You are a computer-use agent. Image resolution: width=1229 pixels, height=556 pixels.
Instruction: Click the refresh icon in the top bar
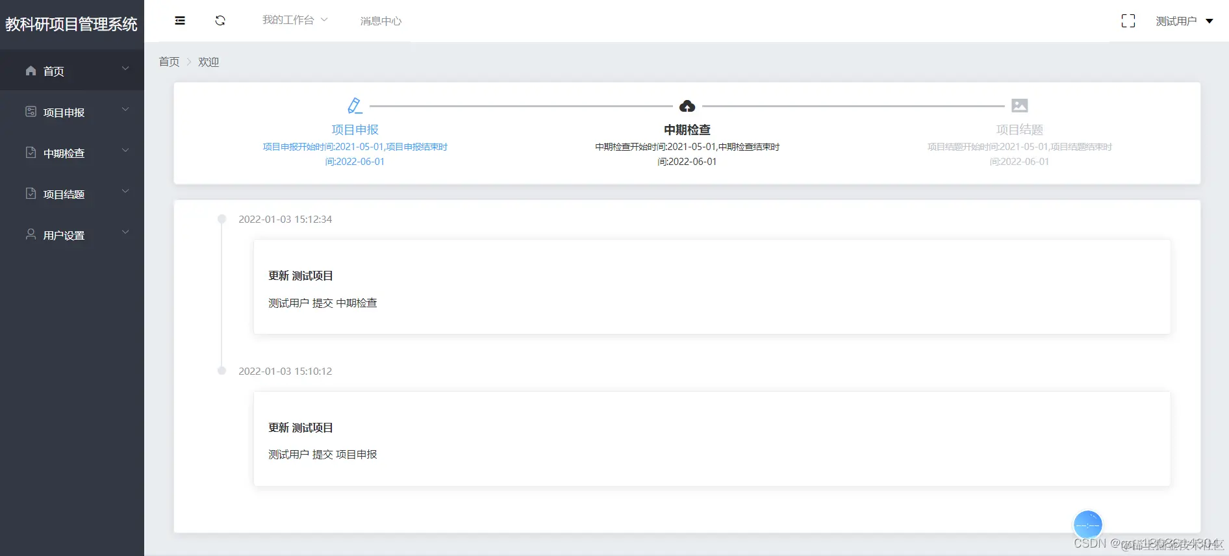click(x=220, y=21)
